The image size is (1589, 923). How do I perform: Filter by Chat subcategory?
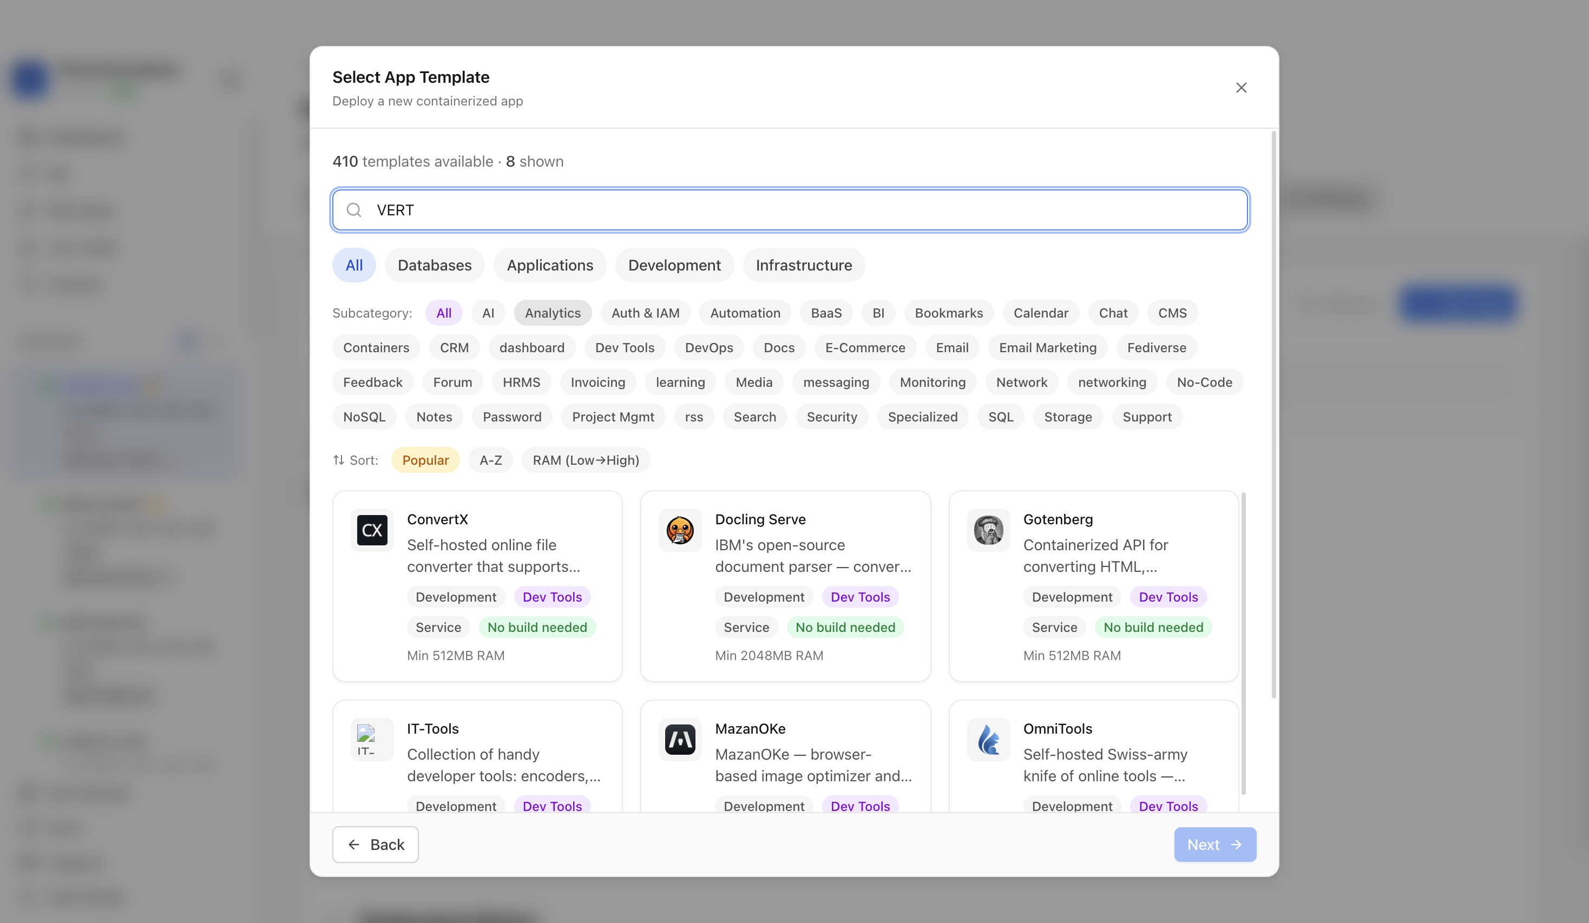pyautogui.click(x=1113, y=313)
